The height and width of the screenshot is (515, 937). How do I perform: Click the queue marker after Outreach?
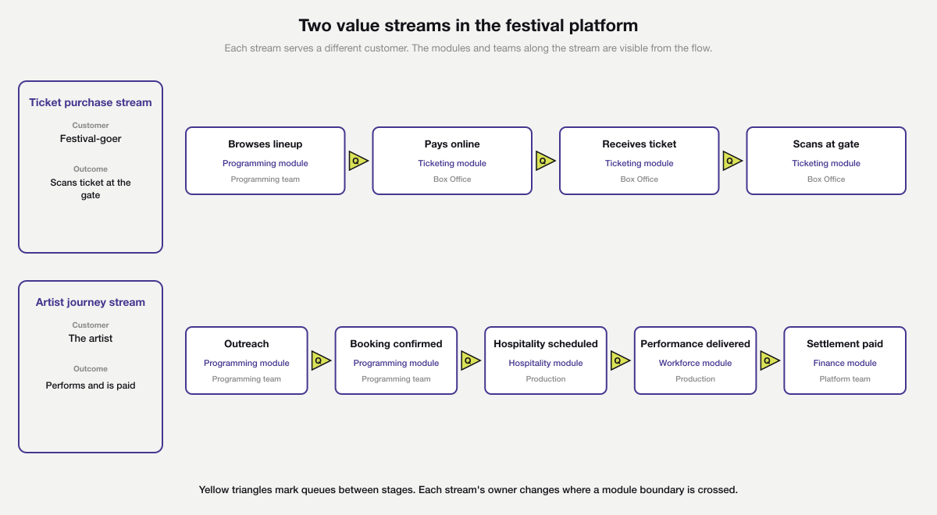[x=321, y=360]
